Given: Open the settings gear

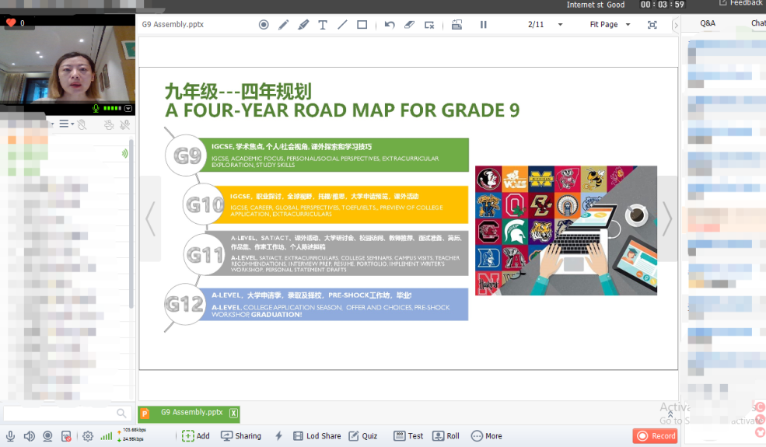Looking at the screenshot, I should click(x=88, y=436).
